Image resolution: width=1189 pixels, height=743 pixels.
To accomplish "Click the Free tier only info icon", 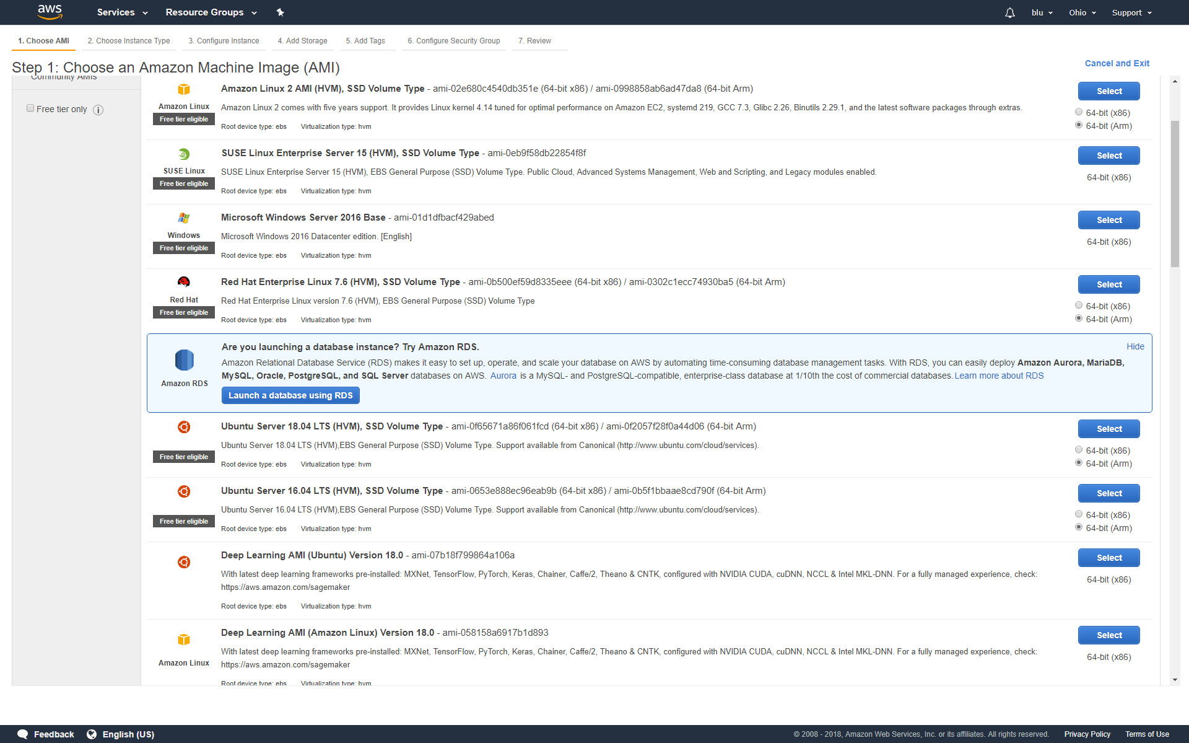I will (98, 110).
